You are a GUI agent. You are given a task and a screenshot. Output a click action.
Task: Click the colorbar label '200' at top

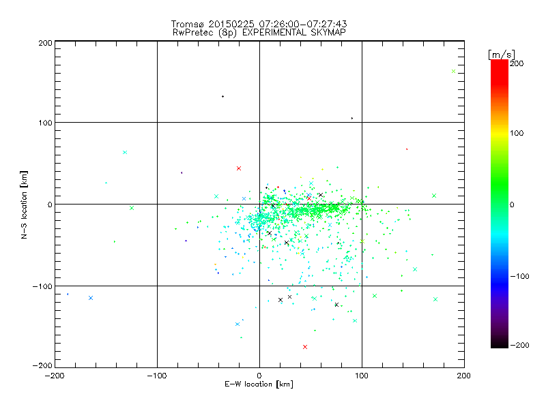(517, 63)
